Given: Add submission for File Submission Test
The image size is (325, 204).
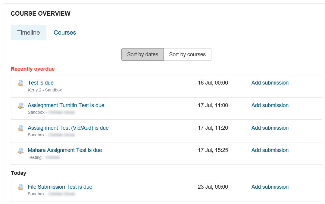Looking at the screenshot, I should [270, 187].
